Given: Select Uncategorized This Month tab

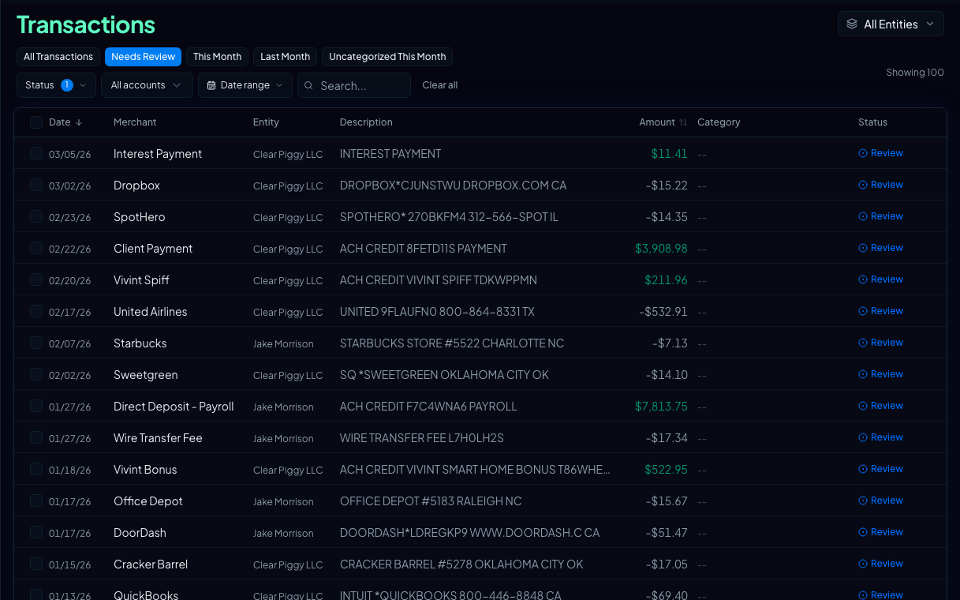Looking at the screenshot, I should (x=387, y=57).
